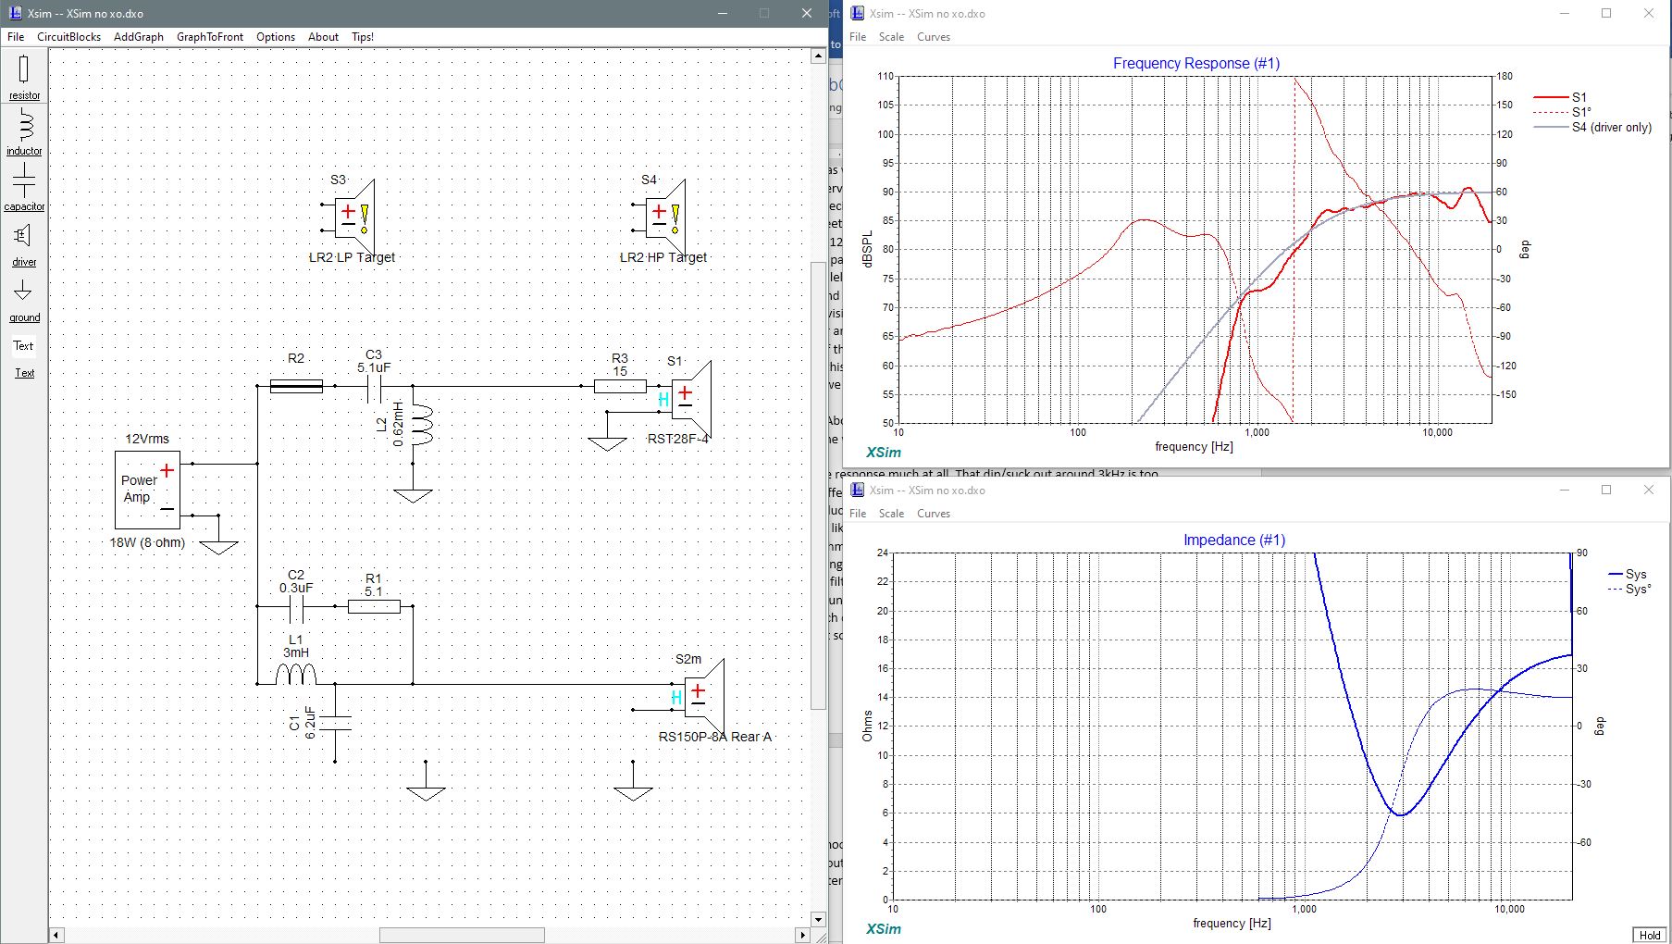Screen dimensions: 1672x944
Task: Select resistor R3 15 ohm
Action: point(620,386)
